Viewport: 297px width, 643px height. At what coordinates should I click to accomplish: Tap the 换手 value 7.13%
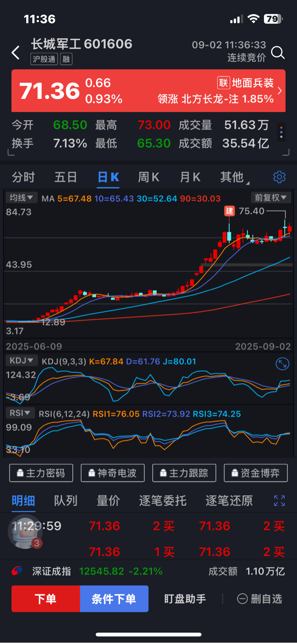pos(70,143)
